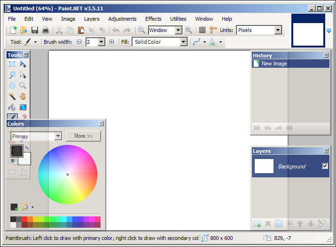Decrease brush width with minus button
This screenshot has height=247, width=336.
79,42
